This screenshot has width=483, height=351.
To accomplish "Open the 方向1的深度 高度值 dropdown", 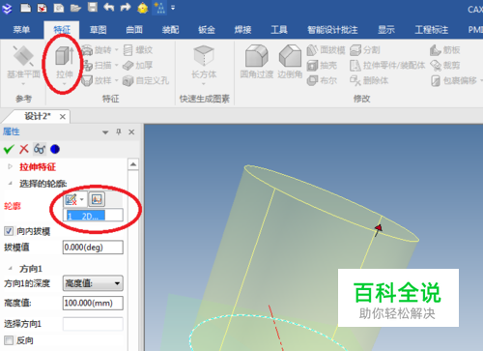I will (93, 283).
